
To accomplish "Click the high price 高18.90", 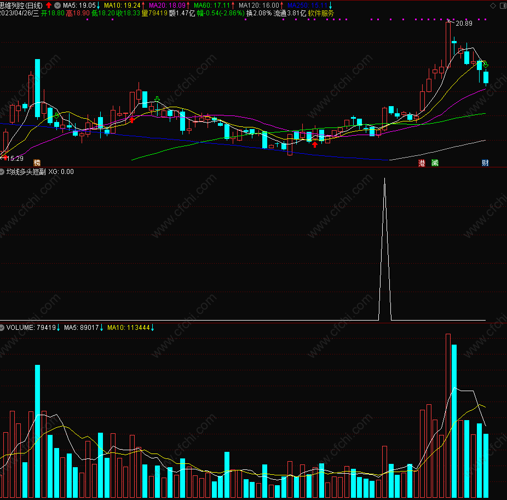I will click(78, 13).
